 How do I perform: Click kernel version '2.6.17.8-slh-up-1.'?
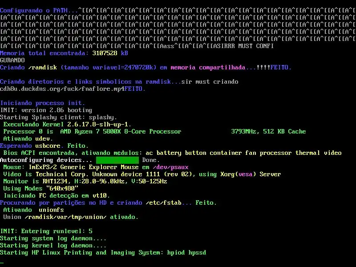(99, 125)
